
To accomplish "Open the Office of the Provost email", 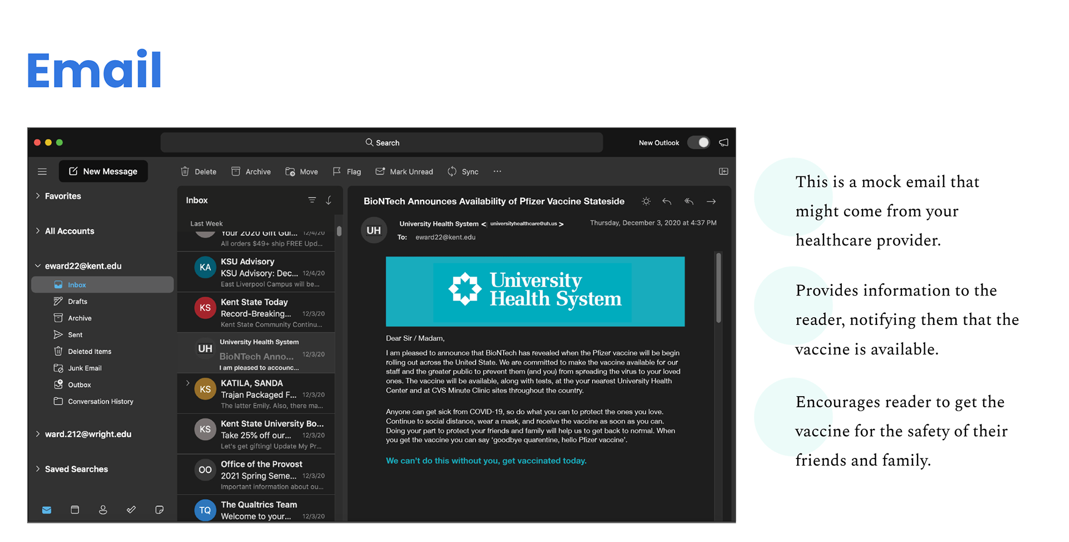I will coord(256,475).
